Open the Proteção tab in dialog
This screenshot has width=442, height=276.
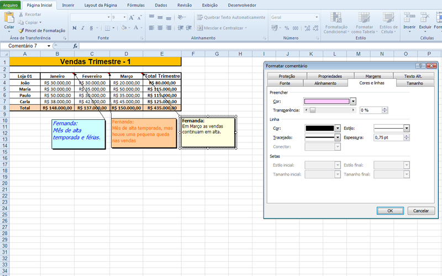pyautogui.click(x=287, y=76)
